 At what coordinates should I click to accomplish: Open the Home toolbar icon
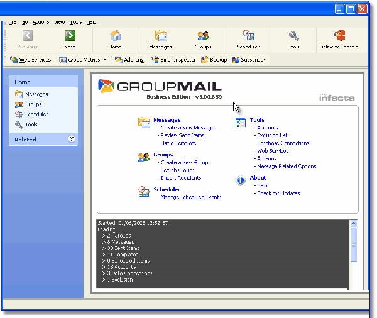(x=115, y=36)
